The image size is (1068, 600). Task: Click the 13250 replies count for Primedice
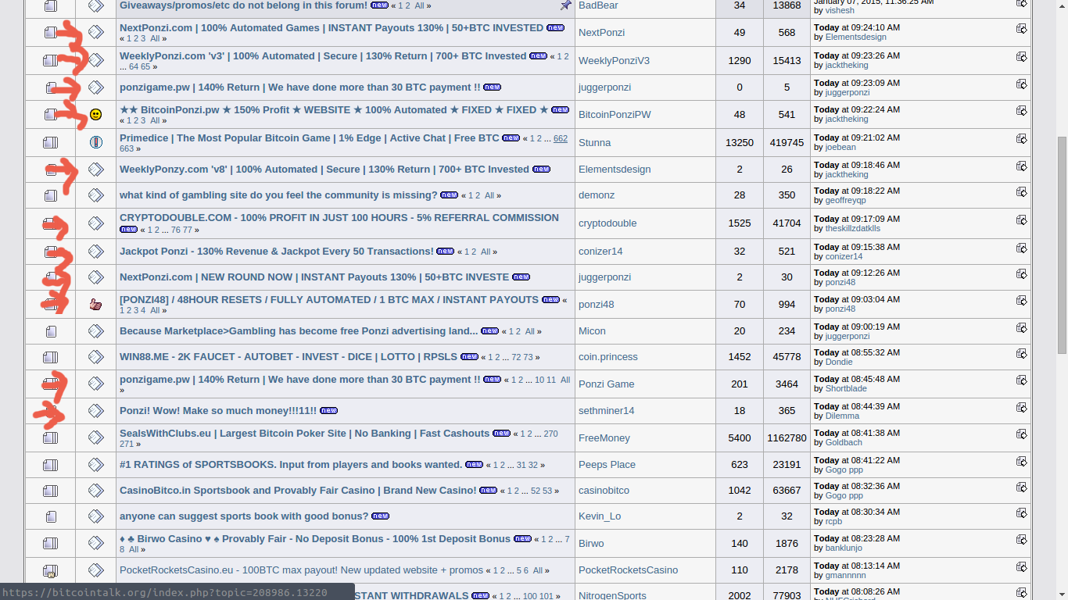pyautogui.click(x=740, y=143)
